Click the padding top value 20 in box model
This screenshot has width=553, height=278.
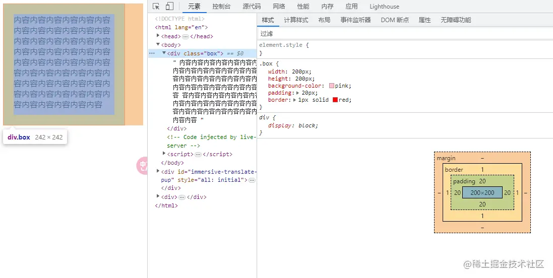click(x=482, y=181)
